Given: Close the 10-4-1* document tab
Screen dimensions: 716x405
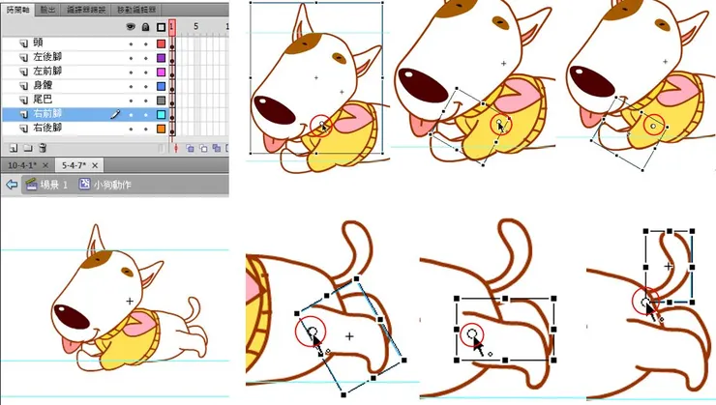Looking at the screenshot, I should click(x=45, y=165).
